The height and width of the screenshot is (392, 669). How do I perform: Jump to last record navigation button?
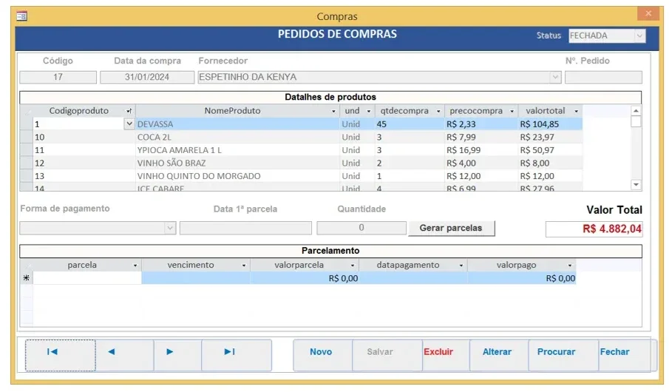click(x=237, y=355)
